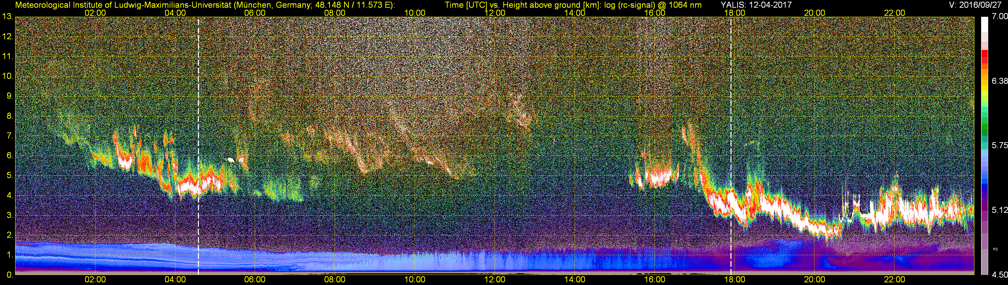Select the 04:00 label on the top time axis
The width and height of the screenshot is (1008, 285).
[175, 12]
